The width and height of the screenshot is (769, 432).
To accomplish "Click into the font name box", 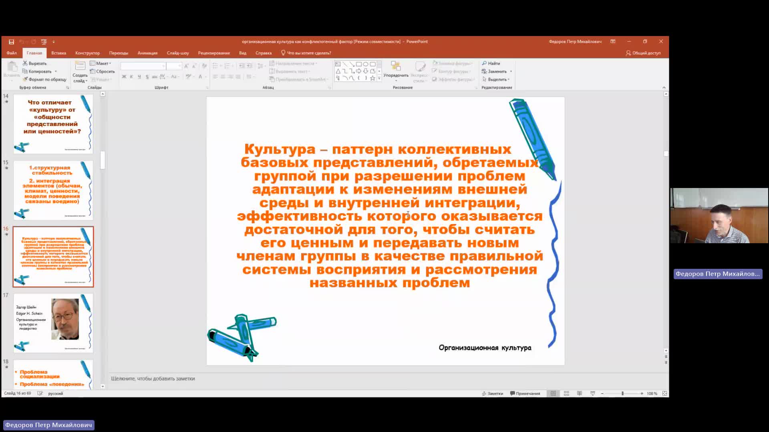I will pyautogui.click(x=143, y=66).
